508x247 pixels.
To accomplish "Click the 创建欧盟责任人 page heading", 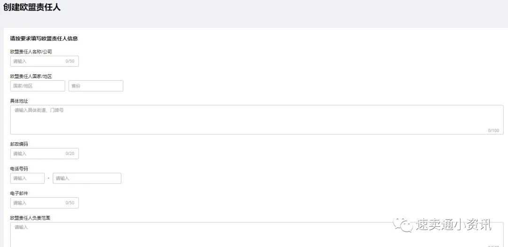I will click(32, 8).
